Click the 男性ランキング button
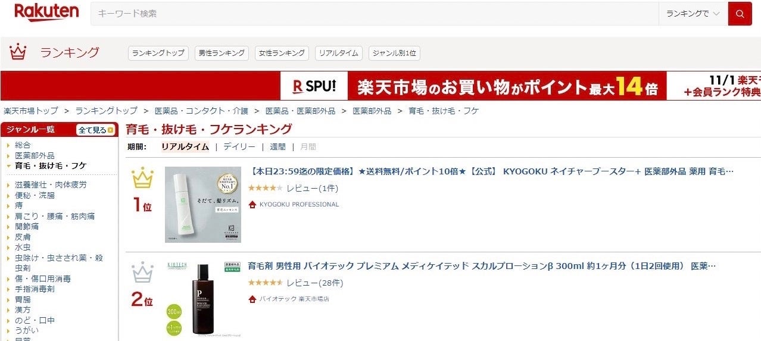This screenshot has width=761, height=341. pos(222,53)
